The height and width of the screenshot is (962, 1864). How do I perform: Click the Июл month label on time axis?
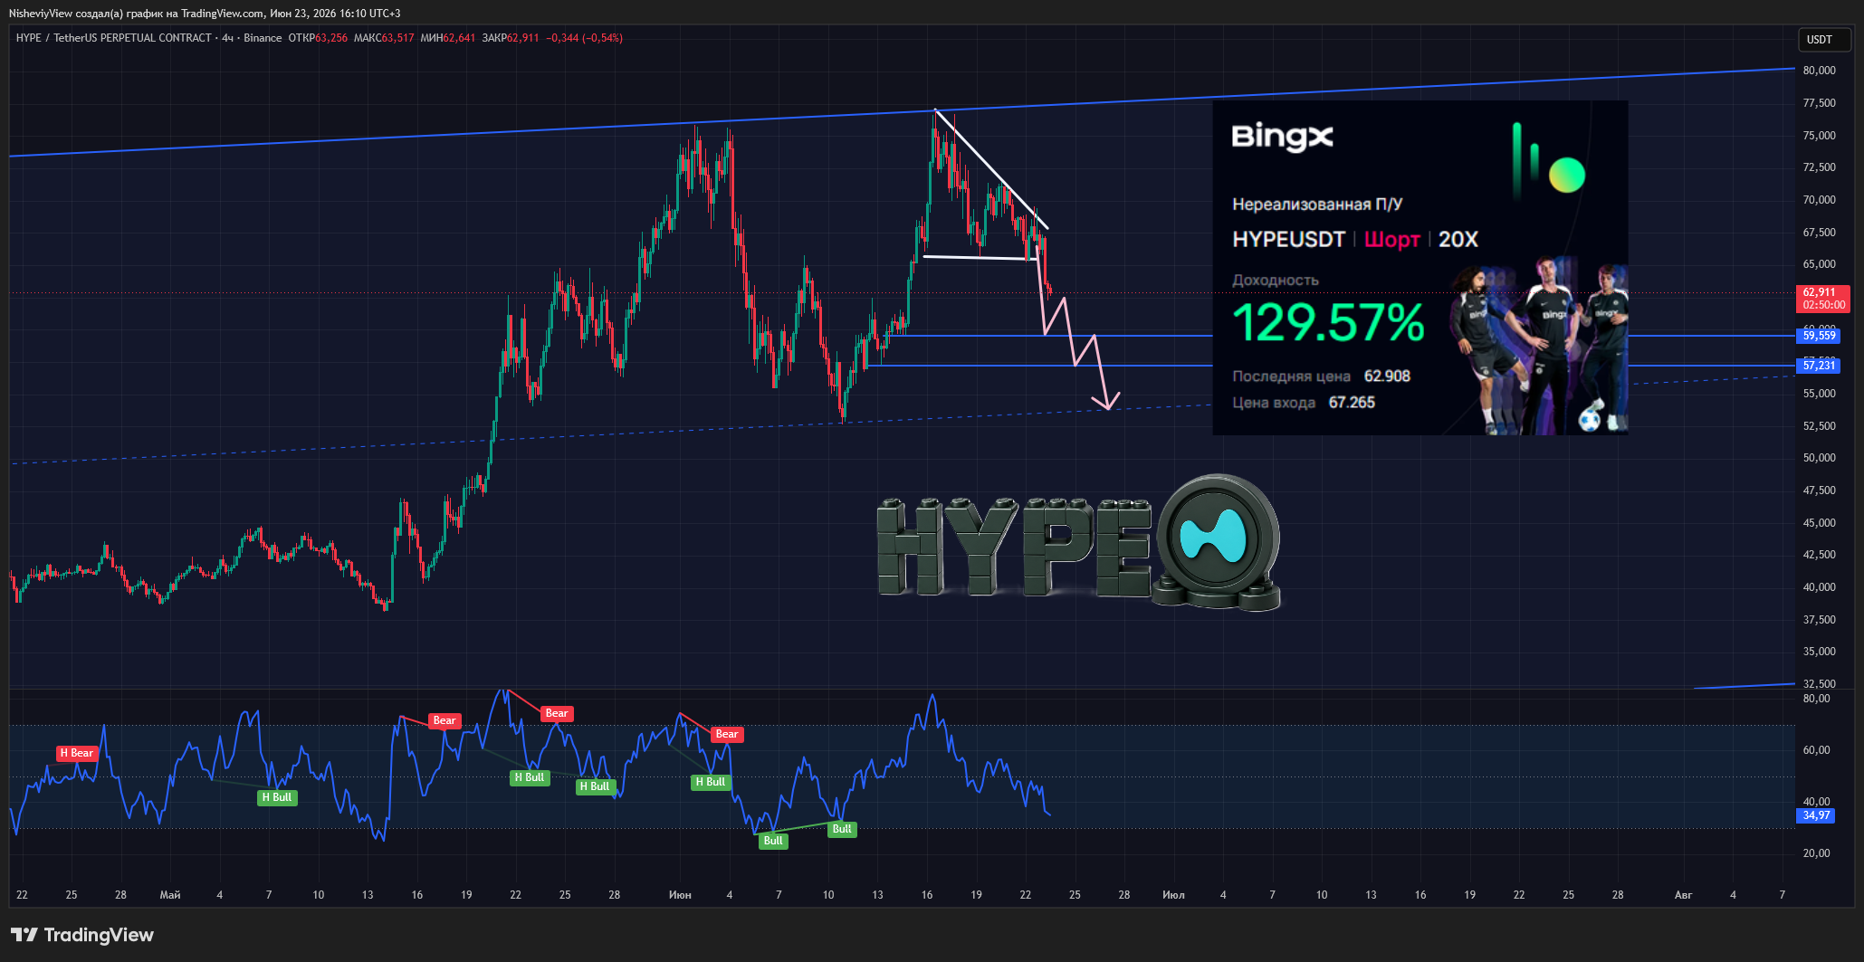pos(1173,895)
